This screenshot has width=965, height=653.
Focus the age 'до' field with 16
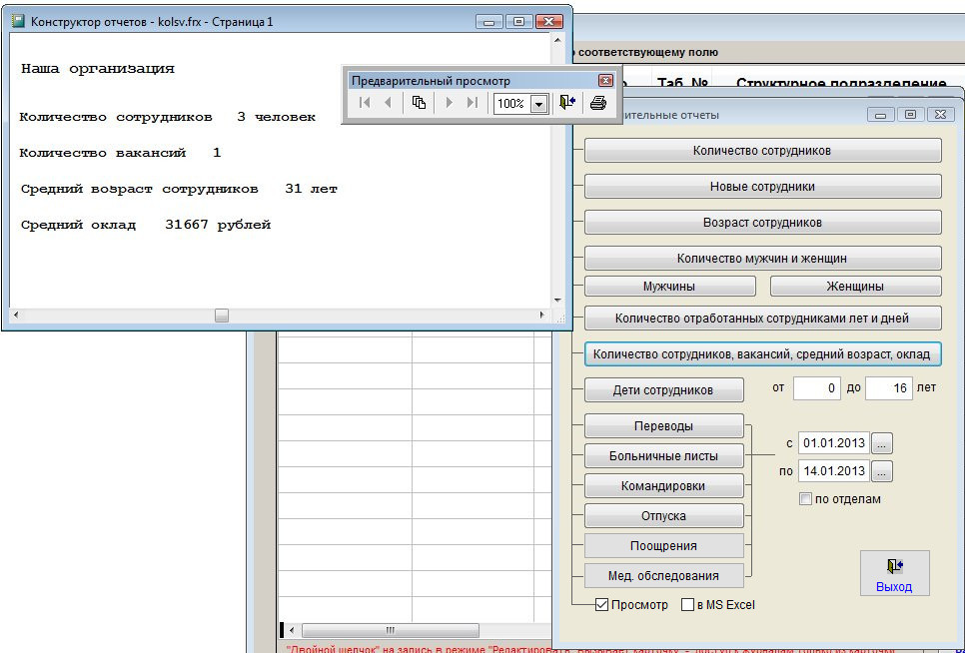(889, 388)
